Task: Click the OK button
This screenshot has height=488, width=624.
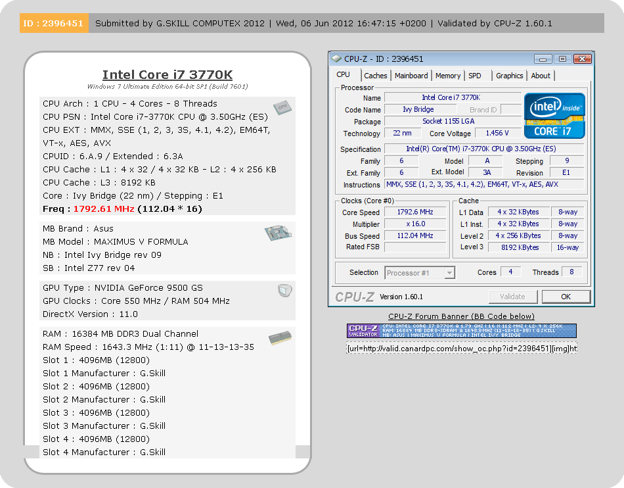Action: 566,297
